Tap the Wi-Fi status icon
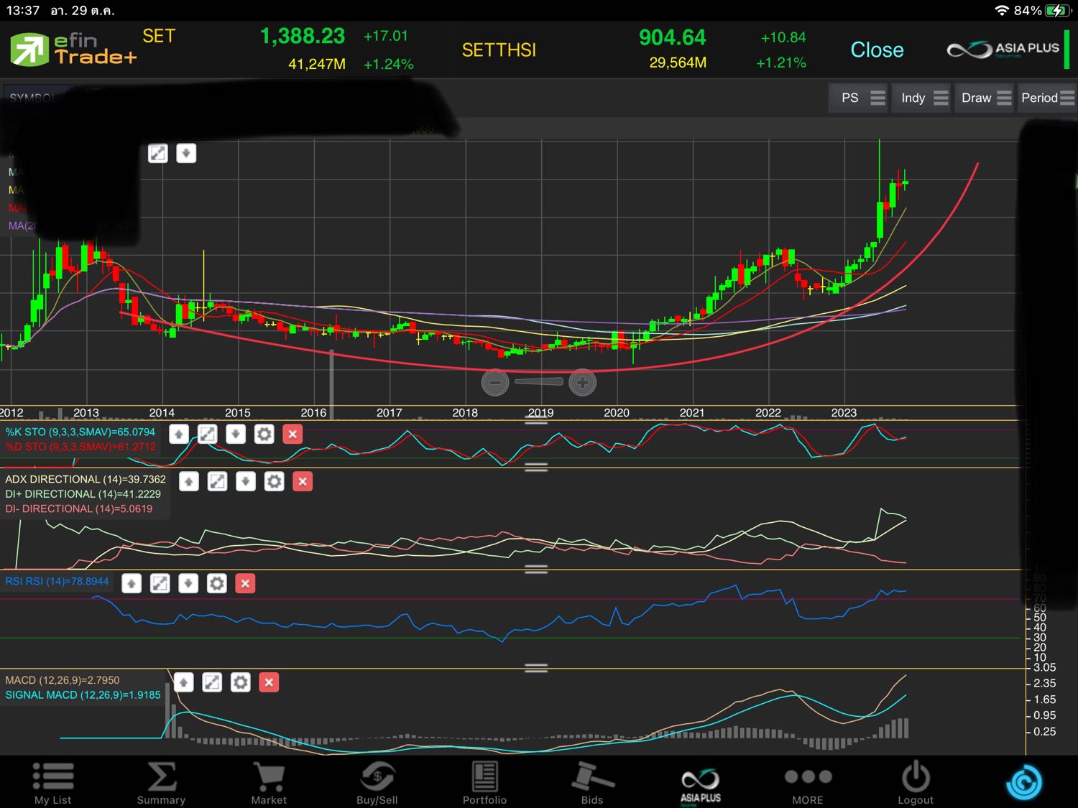Image resolution: width=1078 pixels, height=808 pixels. (1002, 10)
